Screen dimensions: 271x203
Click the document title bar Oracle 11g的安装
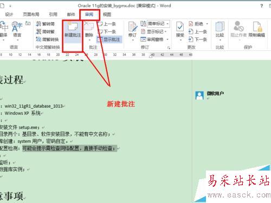pyautogui.click(x=124, y=6)
